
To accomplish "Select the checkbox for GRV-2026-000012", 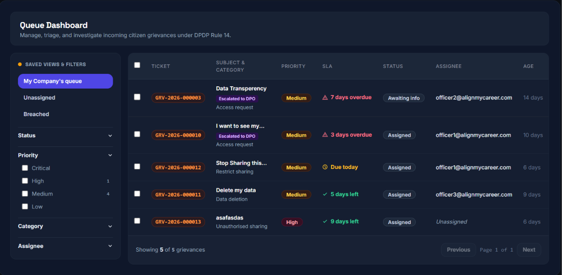I will point(137,166).
